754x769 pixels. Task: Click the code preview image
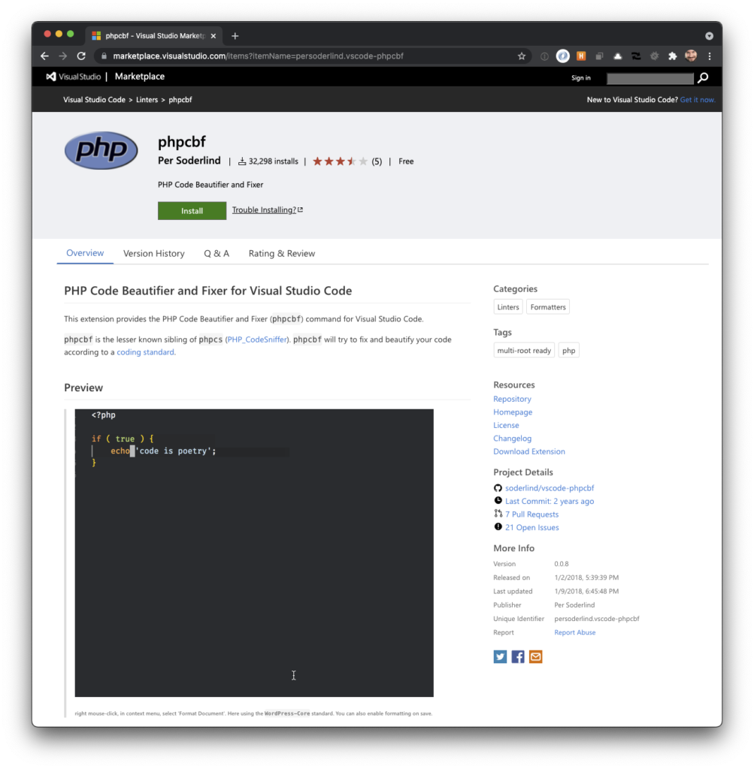coord(254,553)
